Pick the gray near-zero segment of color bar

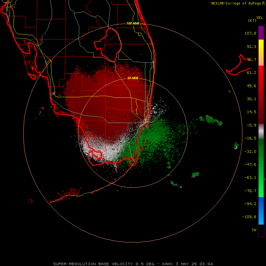261,132
